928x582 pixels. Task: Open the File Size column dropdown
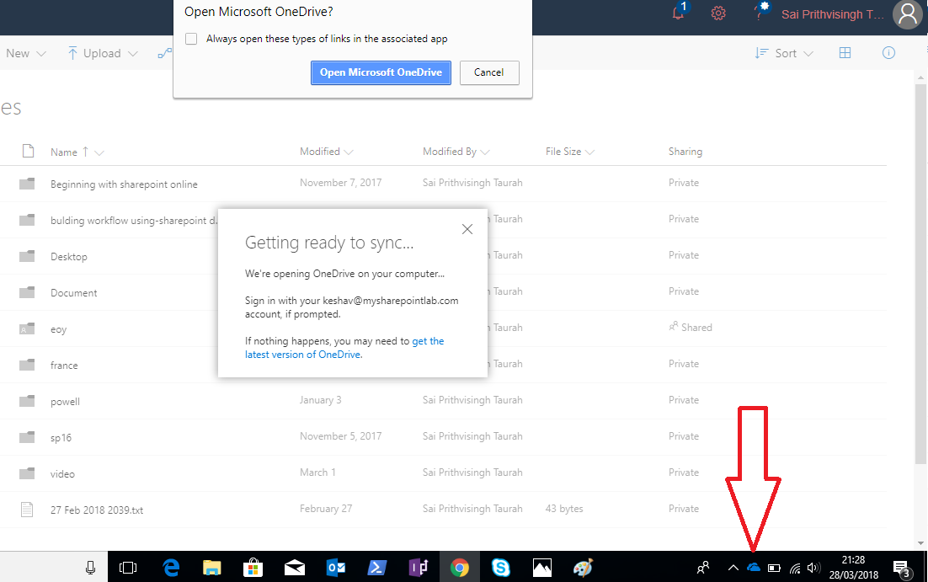(589, 152)
